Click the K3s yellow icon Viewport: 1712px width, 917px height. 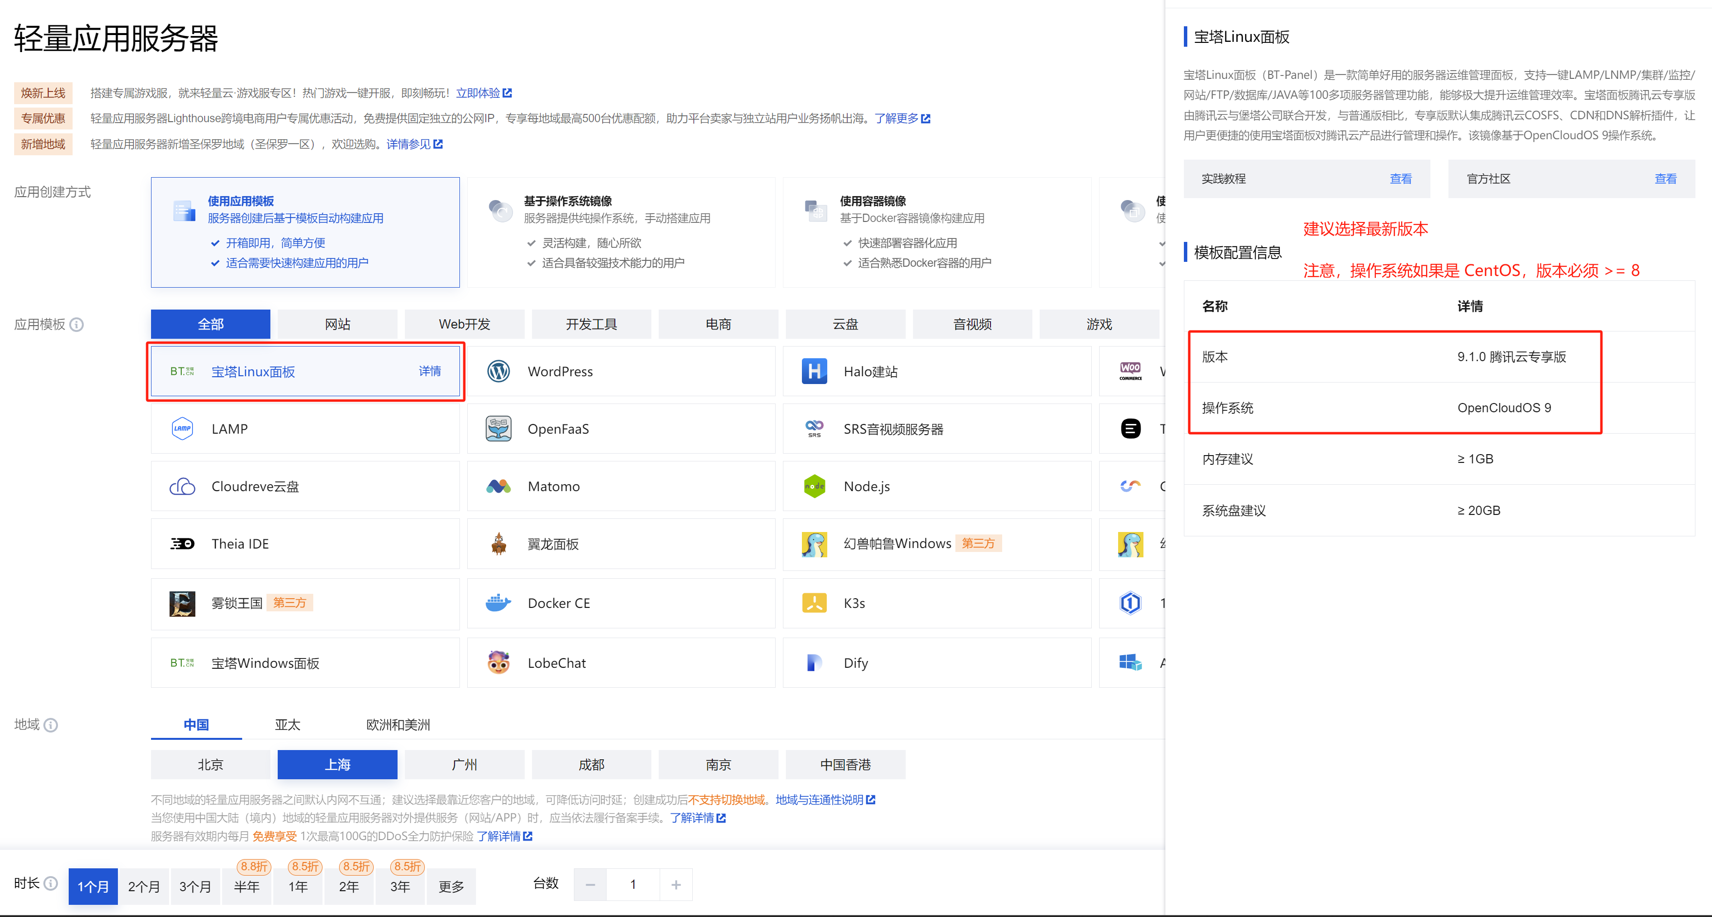click(814, 603)
